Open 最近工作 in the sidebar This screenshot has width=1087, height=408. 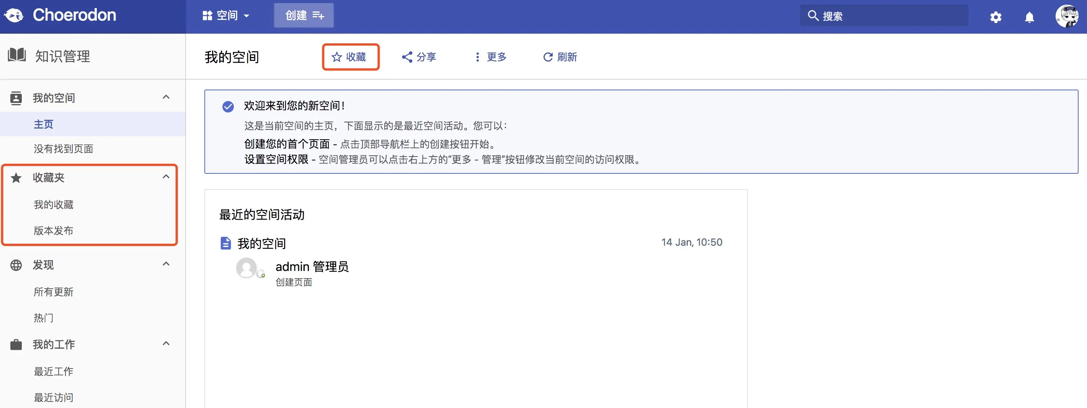tap(54, 371)
